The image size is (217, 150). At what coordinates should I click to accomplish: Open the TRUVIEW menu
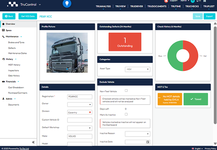[x=120, y=6]
